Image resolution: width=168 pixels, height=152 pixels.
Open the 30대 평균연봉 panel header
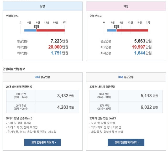pyautogui.click(x=126, y=77)
